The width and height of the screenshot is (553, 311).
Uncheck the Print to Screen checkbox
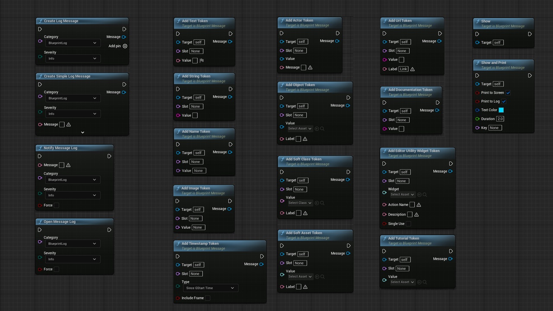point(509,93)
